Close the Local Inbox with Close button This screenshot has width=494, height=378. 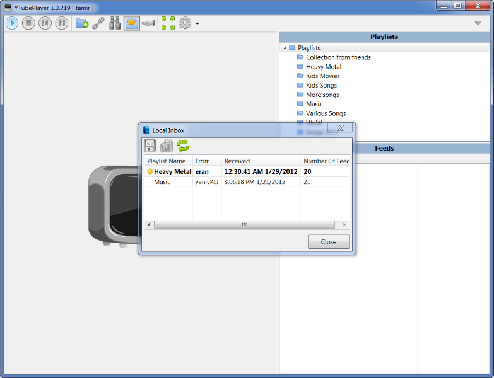point(329,242)
